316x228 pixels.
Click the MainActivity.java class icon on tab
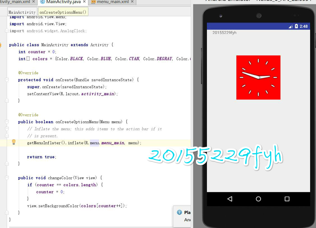tap(43, 2)
